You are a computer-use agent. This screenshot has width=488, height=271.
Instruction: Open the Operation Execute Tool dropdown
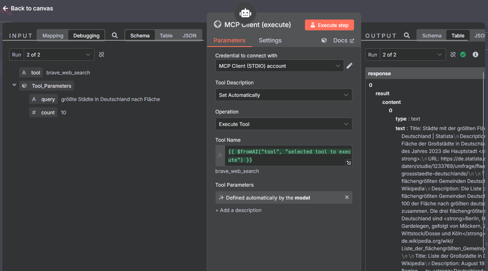[283, 124]
